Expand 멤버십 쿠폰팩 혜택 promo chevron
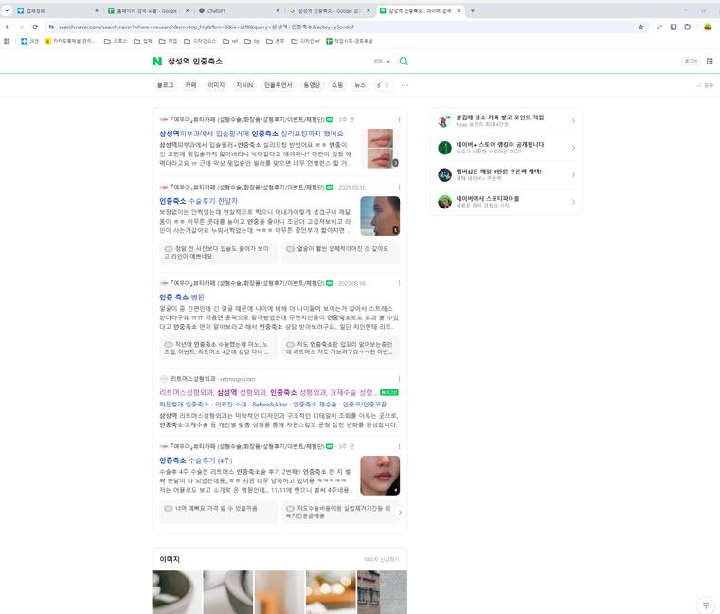 (x=573, y=175)
